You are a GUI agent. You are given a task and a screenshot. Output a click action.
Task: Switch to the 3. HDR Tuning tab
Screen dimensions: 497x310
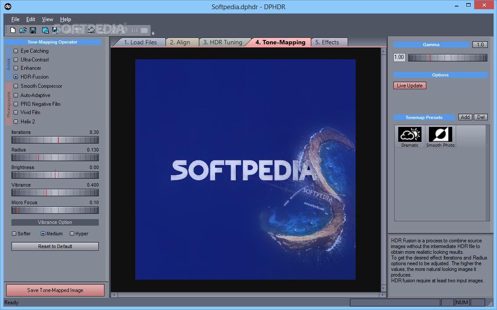(223, 42)
